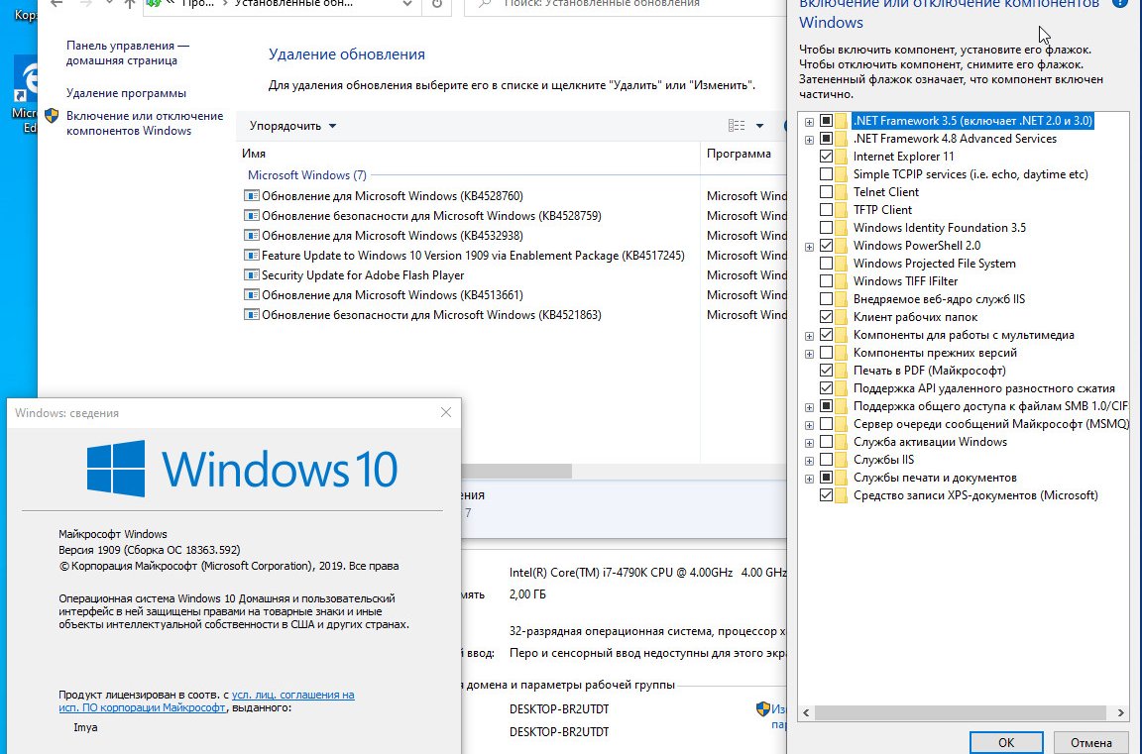Disable Поддержка API удаленного разностного сжатия checkbox
This screenshot has height=754, width=1142.
tap(826, 388)
